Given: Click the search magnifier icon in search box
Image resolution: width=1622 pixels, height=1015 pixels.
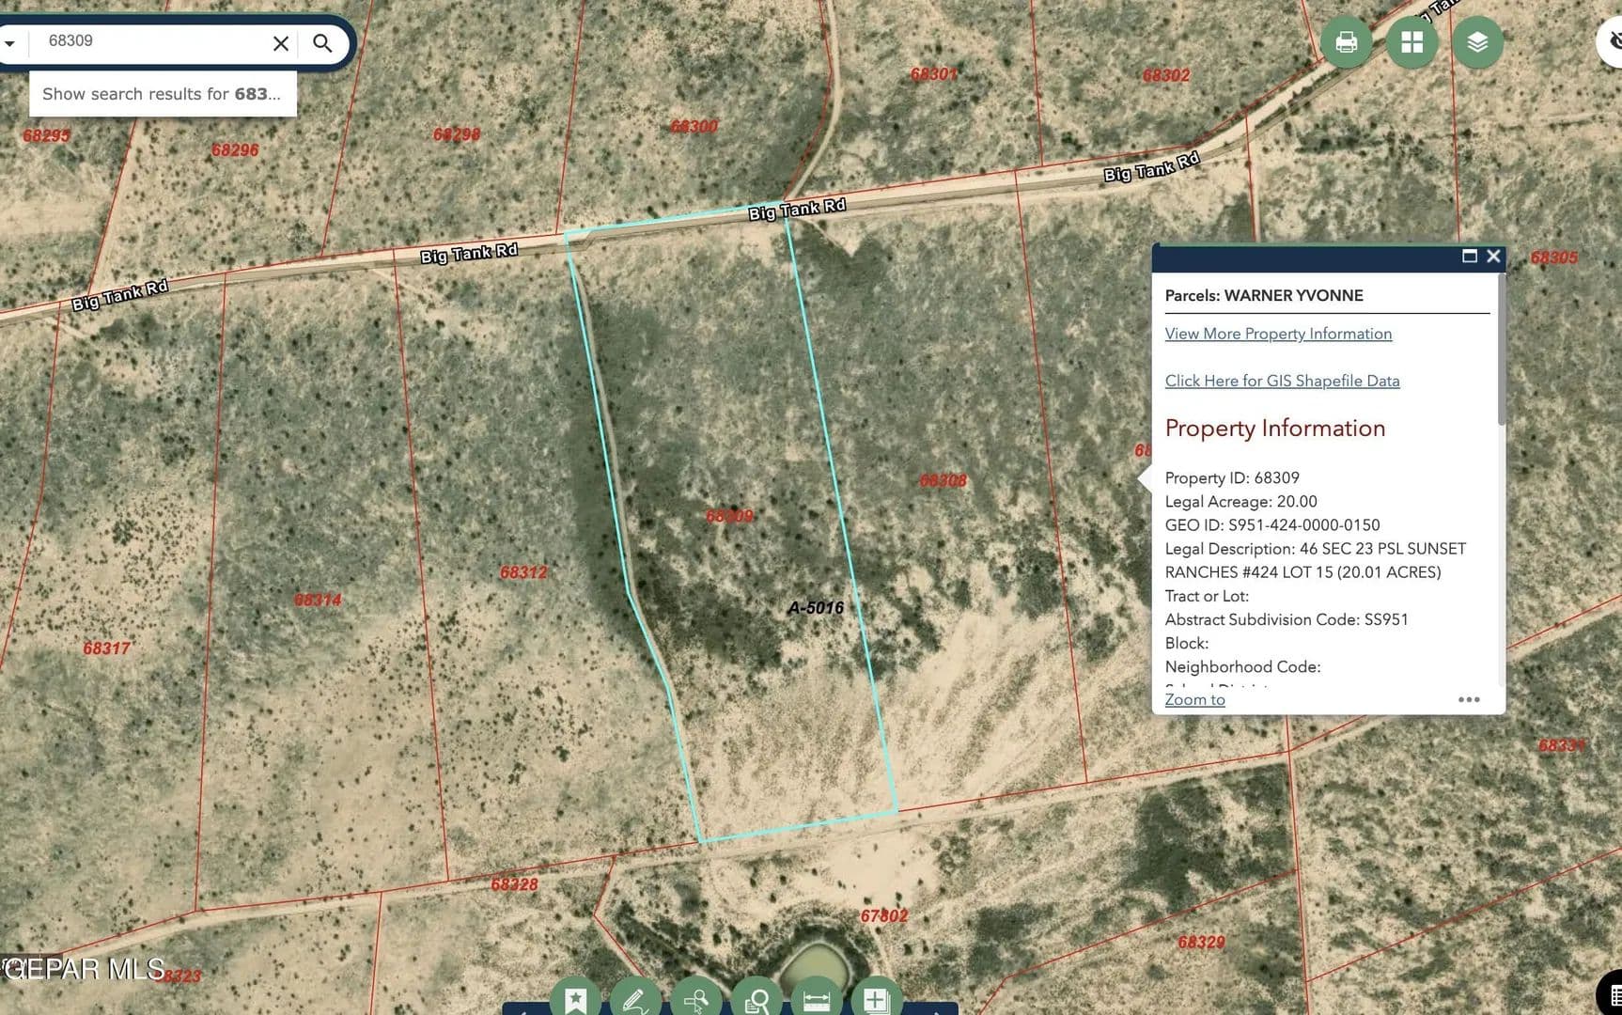Looking at the screenshot, I should tap(322, 43).
